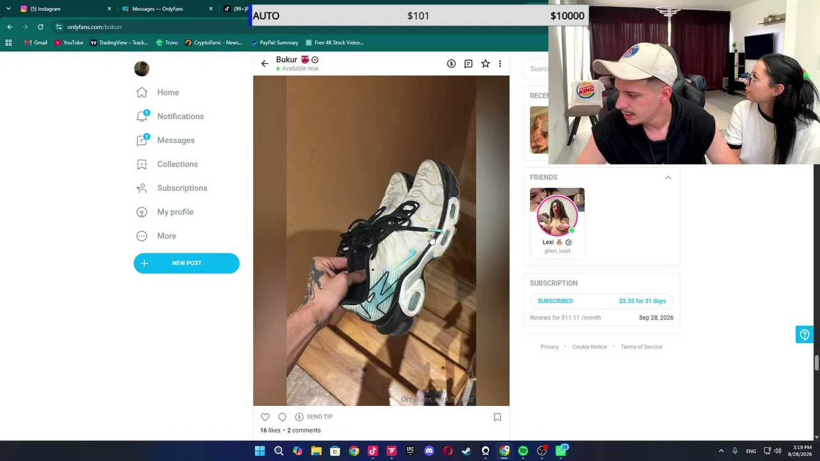Collapse the FRIENDS section
This screenshot has width=820, height=461.
[668, 177]
